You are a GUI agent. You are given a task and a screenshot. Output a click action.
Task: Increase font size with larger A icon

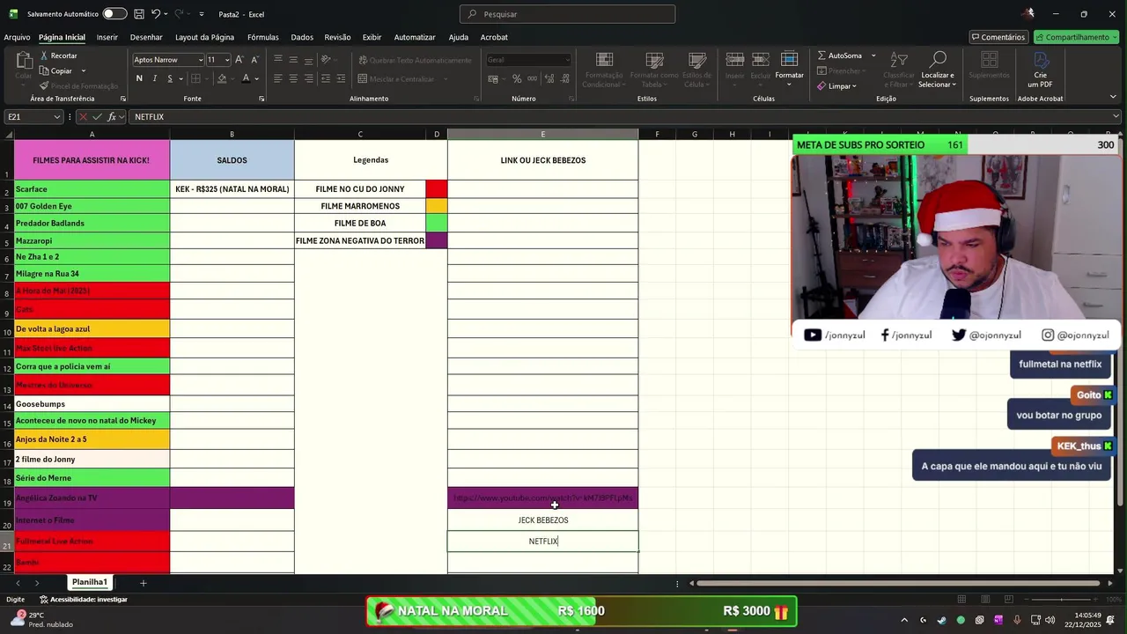pyautogui.click(x=239, y=59)
